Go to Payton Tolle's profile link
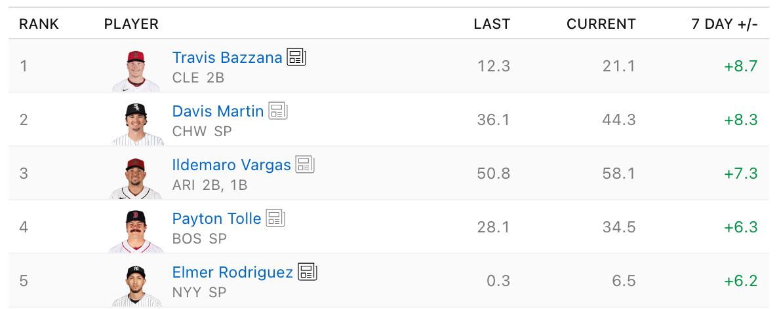 (216, 219)
